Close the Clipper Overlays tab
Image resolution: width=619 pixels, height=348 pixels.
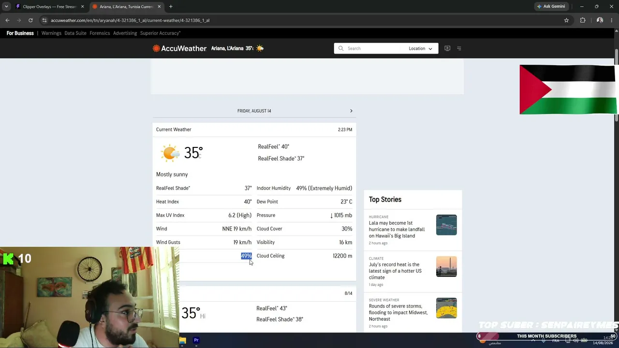tap(82, 7)
